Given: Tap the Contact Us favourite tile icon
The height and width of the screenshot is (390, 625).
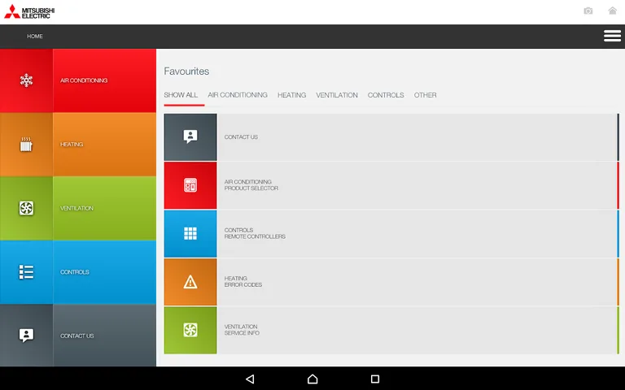Looking at the screenshot, I should [190, 137].
